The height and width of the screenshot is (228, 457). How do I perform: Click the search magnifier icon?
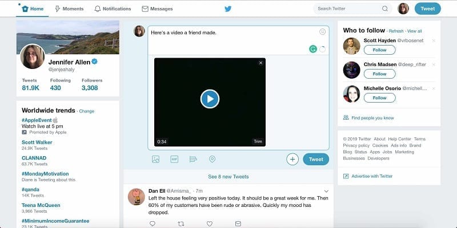(385, 9)
